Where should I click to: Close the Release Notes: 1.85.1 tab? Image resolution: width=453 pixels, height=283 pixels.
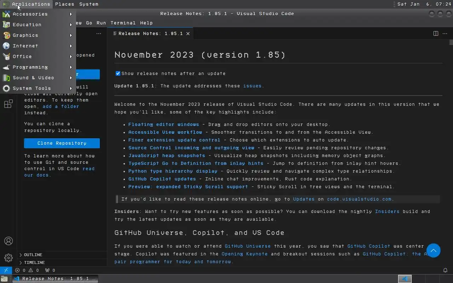[x=188, y=34]
